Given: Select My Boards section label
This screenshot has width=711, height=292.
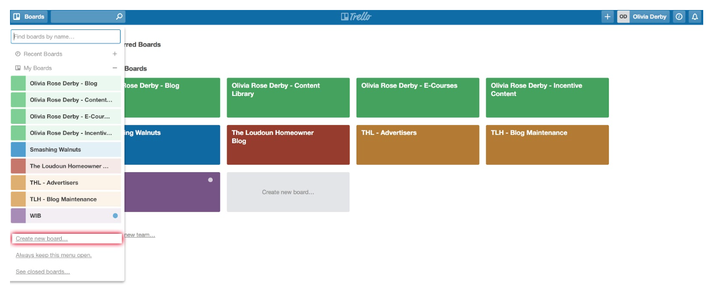Looking at the screenshot, I should 38,68.
